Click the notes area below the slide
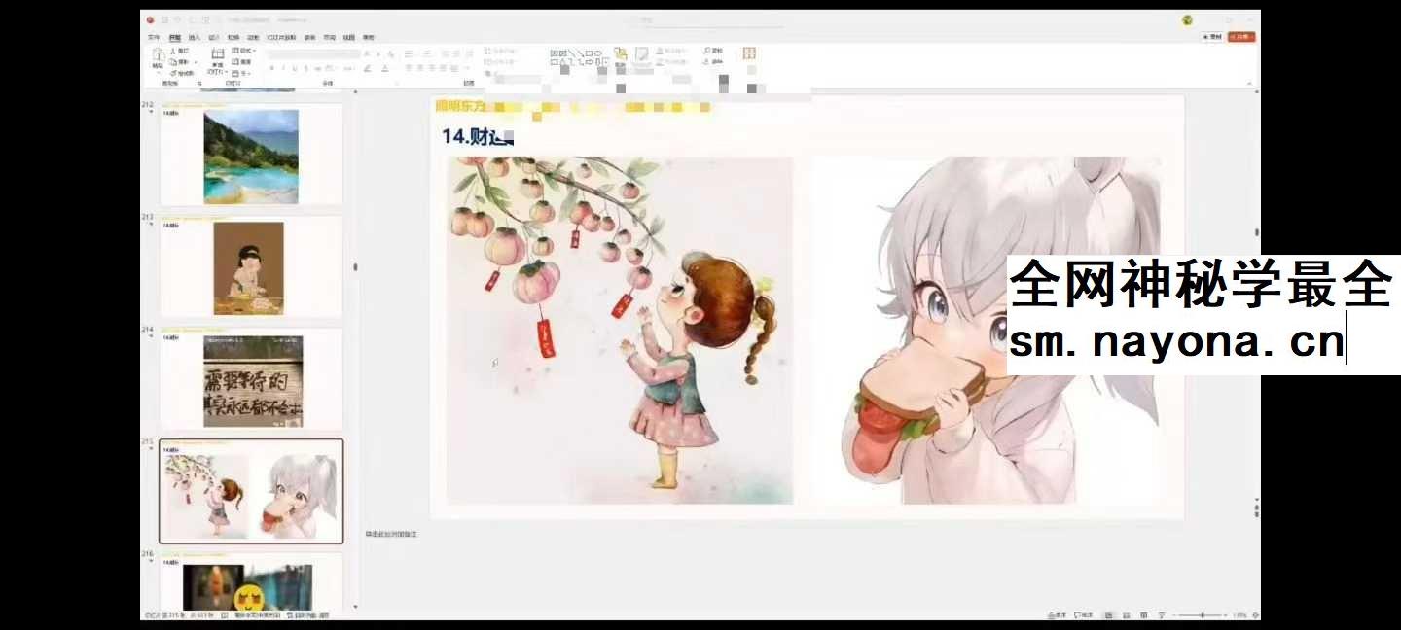Screen dimensions: 1401x630 (x=808, y=535)
